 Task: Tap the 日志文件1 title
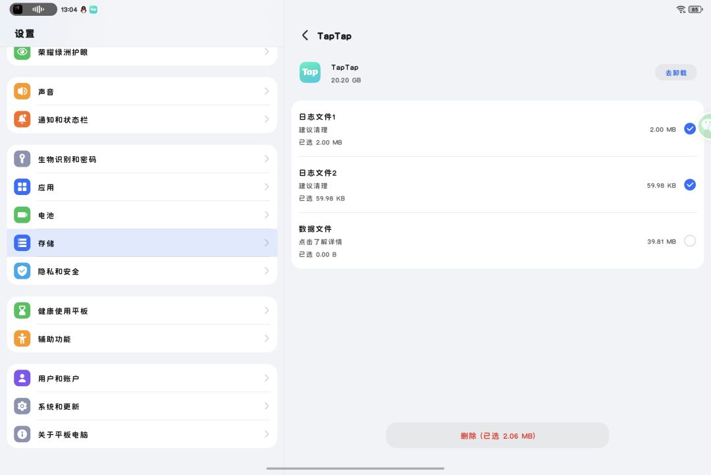pyautogui.click(x=317, y=117)
